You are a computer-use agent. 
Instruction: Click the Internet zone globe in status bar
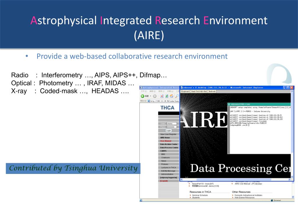272,200
